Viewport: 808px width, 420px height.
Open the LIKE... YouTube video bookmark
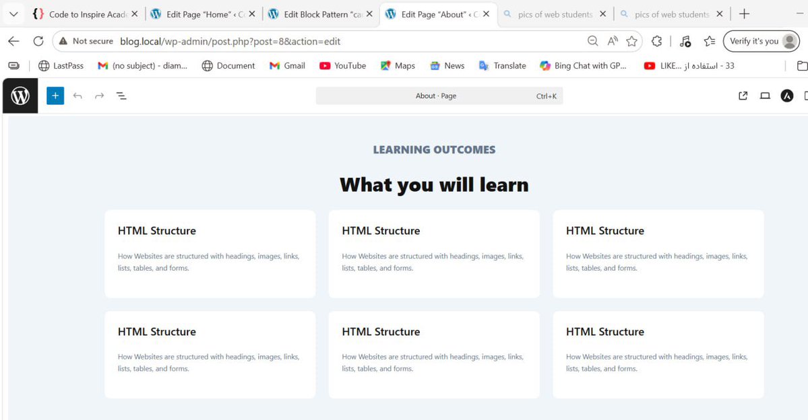(689, 65)
